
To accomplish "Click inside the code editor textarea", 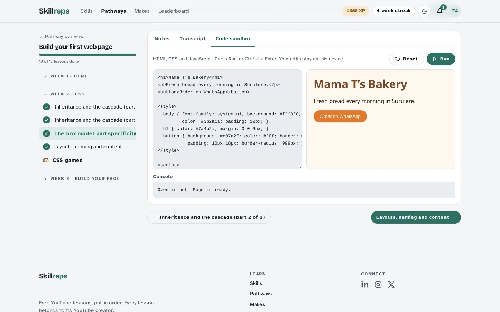I will [x=227, y=119].
